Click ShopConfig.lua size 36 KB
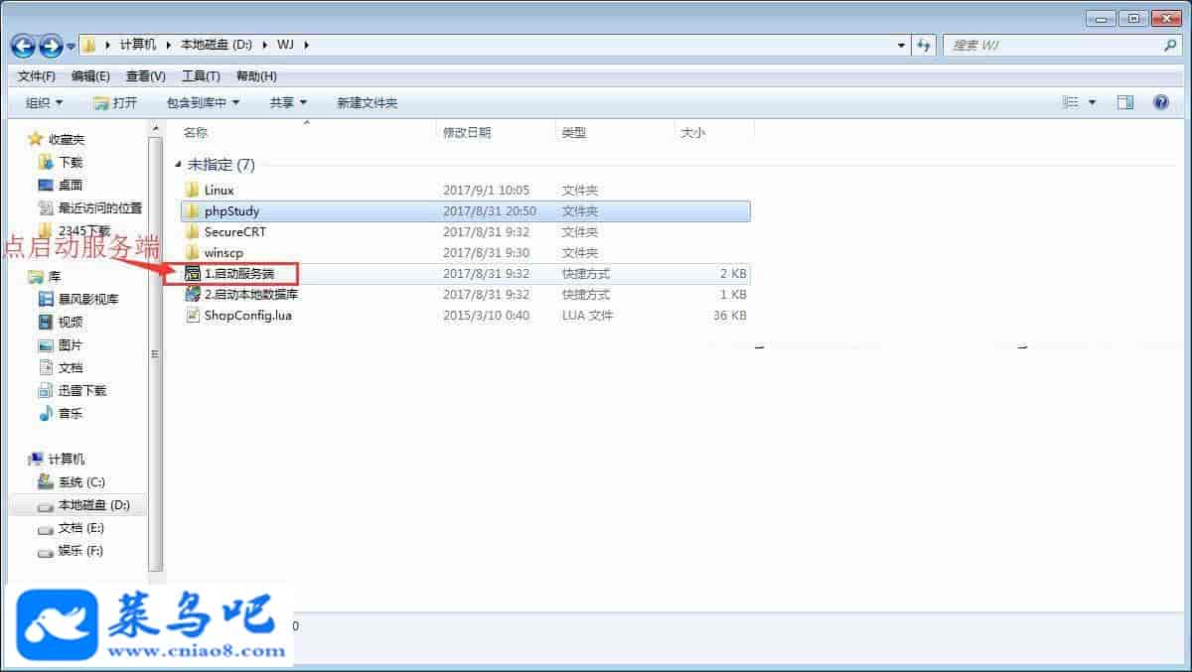1192x672 pixels. tap(729, 315)
